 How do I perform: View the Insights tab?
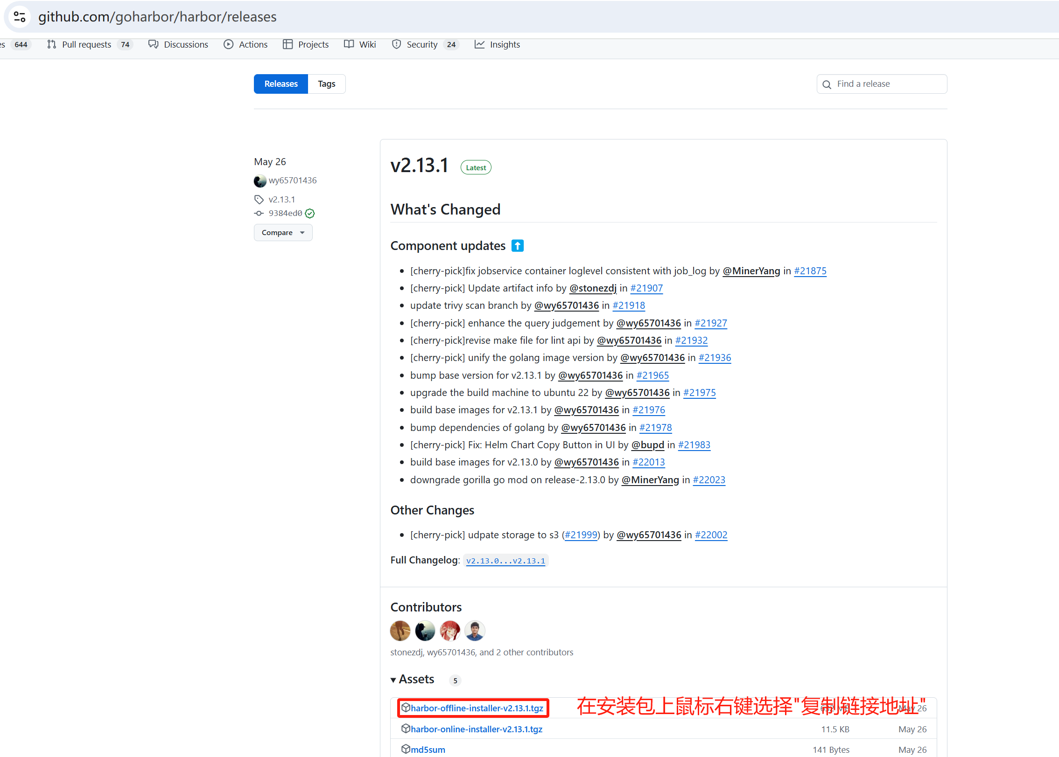pos(498,44)
